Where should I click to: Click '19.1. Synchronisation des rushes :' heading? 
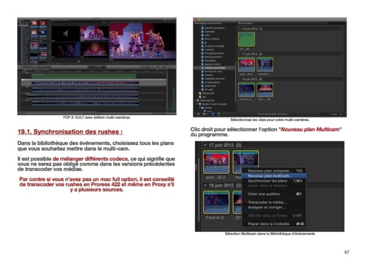[70, 131]
